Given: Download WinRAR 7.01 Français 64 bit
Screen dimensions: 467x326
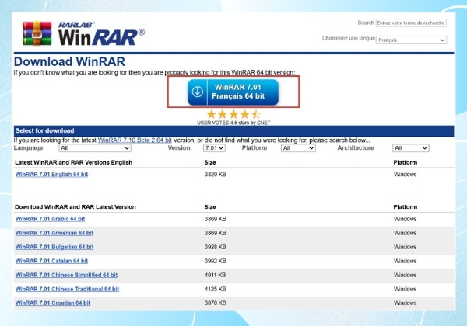Looking at the screenshot, I should (233, 92).
